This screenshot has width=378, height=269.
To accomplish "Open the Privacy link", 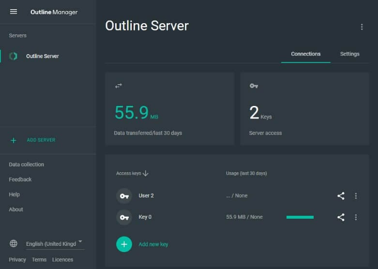I will coord(17,260).
